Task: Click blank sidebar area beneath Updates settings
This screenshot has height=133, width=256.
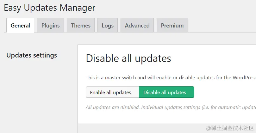Action: click(38, 95)
